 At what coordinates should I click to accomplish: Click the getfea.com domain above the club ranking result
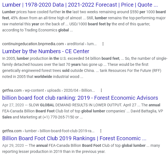click(x=12, y=90)
